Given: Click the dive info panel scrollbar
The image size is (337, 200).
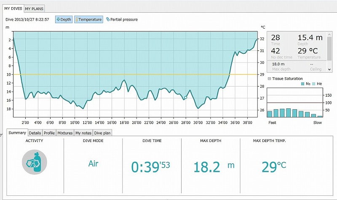Looking at the screenshot, I should tap(331, 51).
